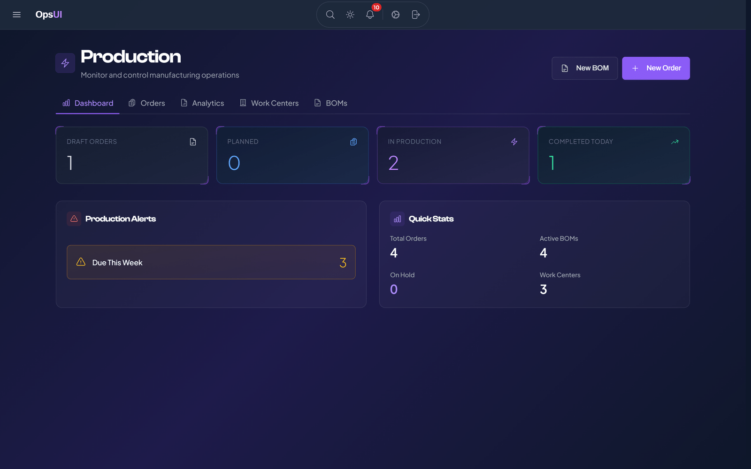The image size is (751, 469).
Task: Open the Completed Today stat card
Action: [x=613, y=155]
